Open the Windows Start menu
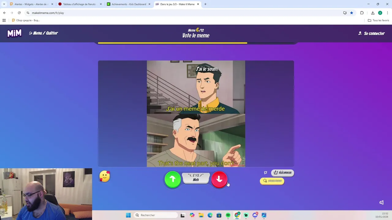392x220 pixels. tap(128, 215)
